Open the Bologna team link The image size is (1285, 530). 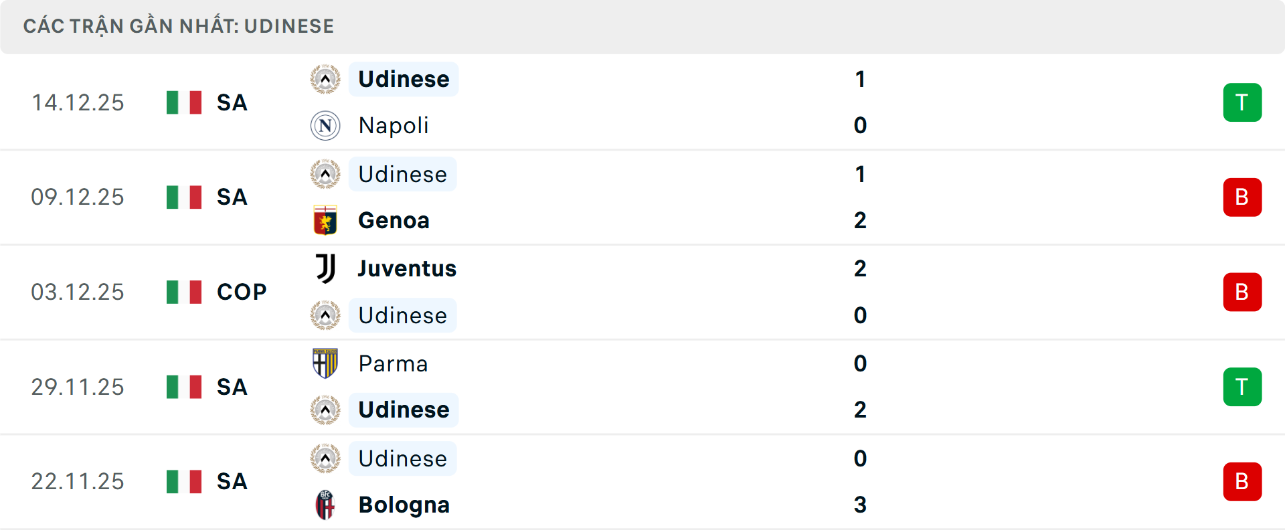coord(404,505)
